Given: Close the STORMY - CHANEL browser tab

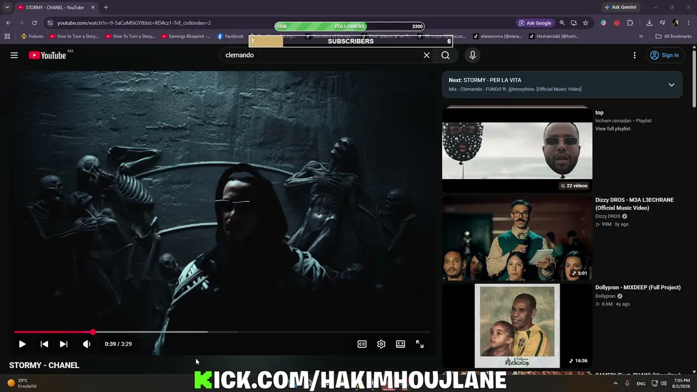Looking at the screenshot, I should click(x=93, y=8).
